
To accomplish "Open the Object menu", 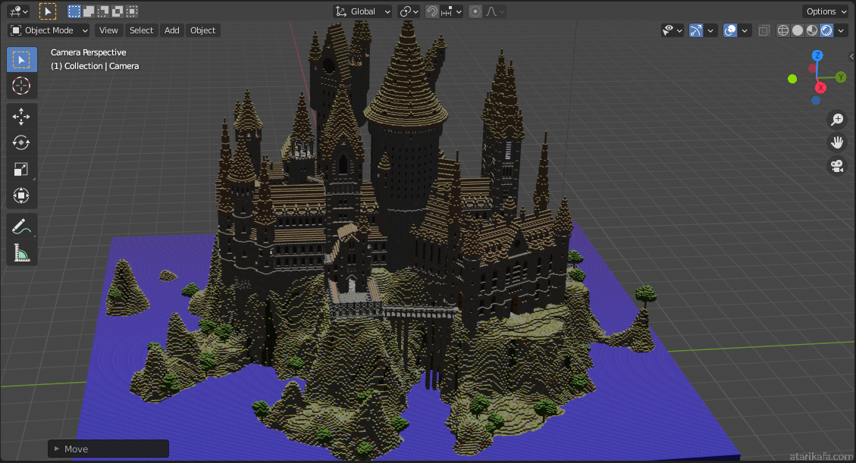I will click(x=203, y=30).
